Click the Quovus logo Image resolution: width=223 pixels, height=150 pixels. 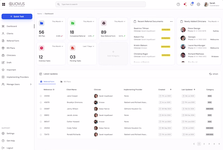pos(17,4)
